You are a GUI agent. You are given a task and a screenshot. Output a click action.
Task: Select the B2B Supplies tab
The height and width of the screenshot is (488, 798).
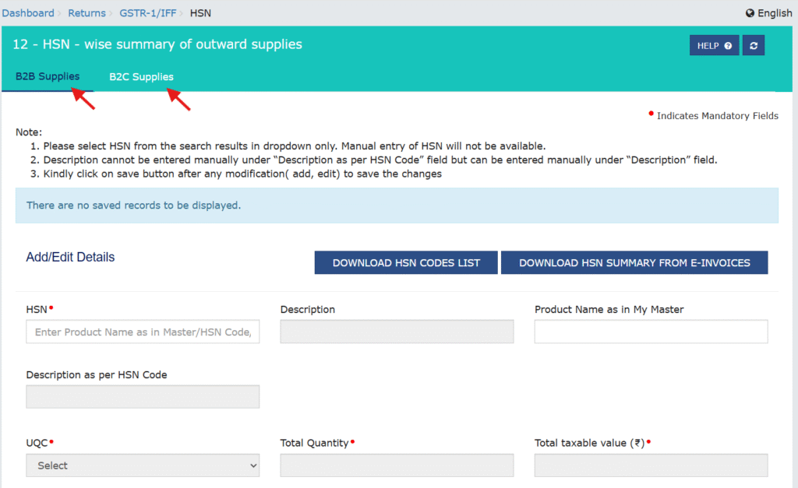point(47,77)
